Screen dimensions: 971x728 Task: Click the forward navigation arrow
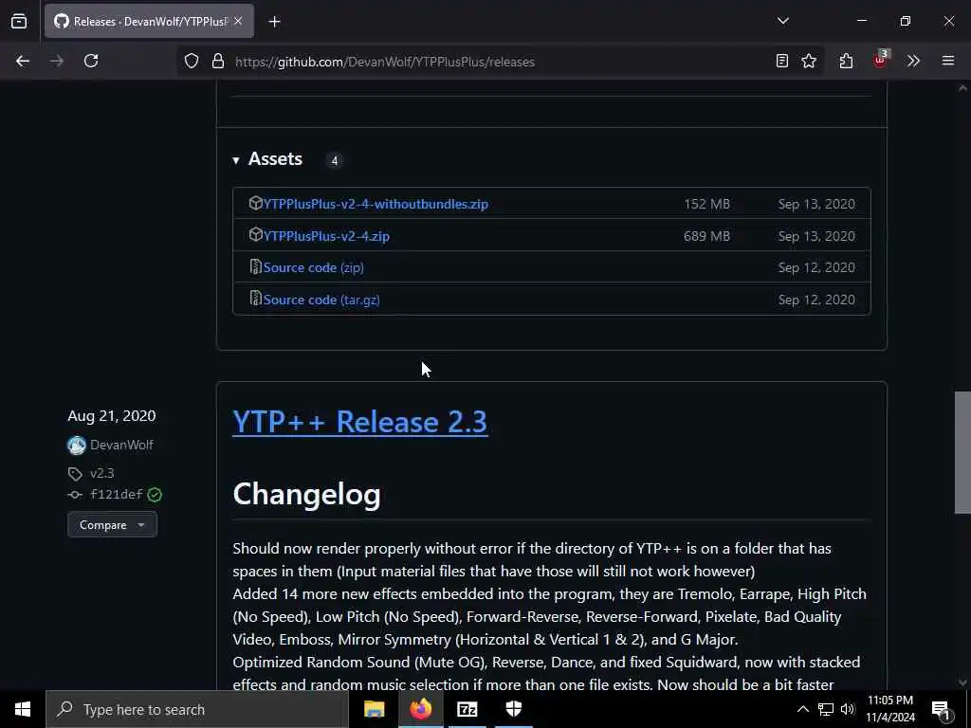(x=57, y=61)
